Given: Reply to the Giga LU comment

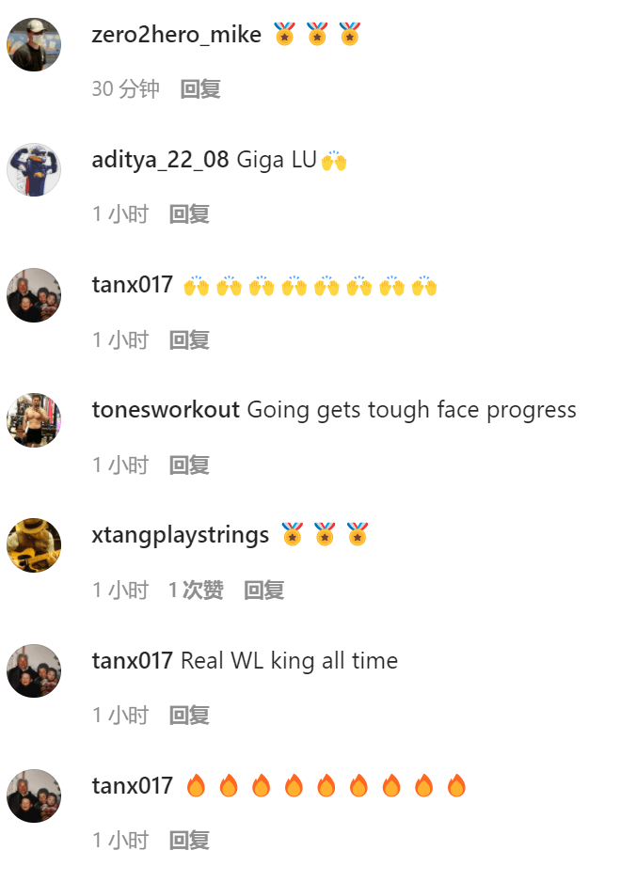Looking at the screenshot, I should (189, 214).
